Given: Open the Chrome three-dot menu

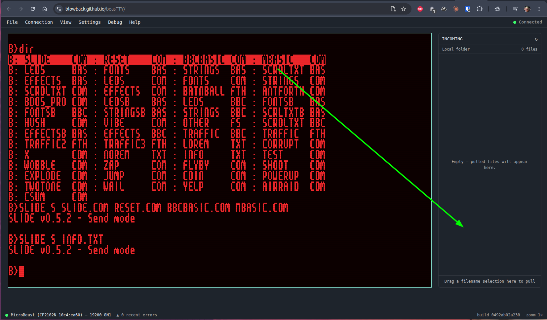Looking at the screenshot, I should tap(539, 9).
